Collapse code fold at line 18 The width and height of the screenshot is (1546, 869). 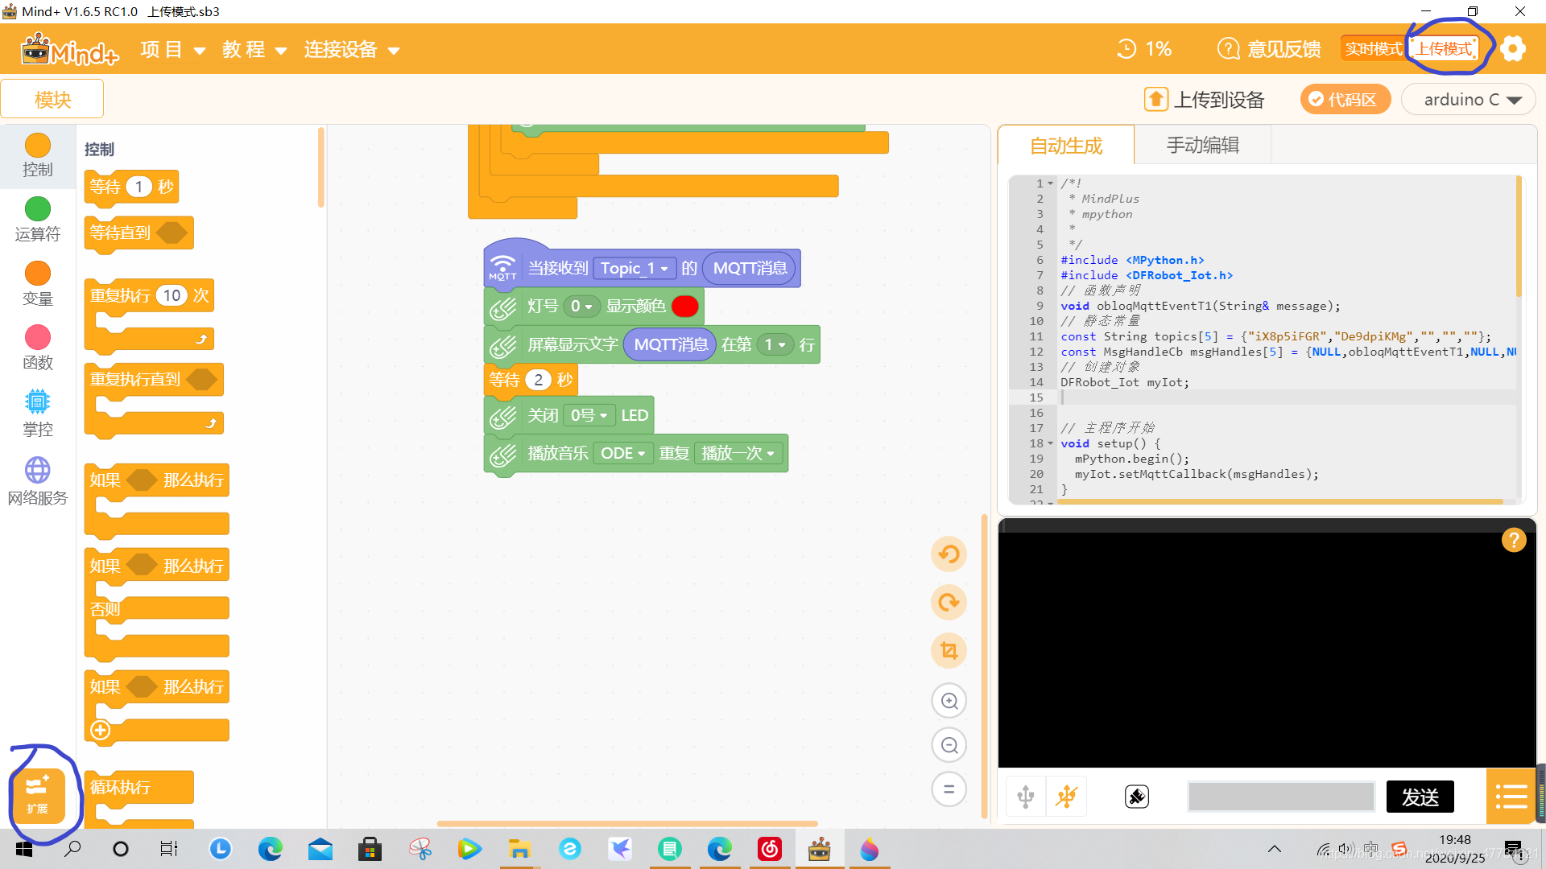(1050, 443)
